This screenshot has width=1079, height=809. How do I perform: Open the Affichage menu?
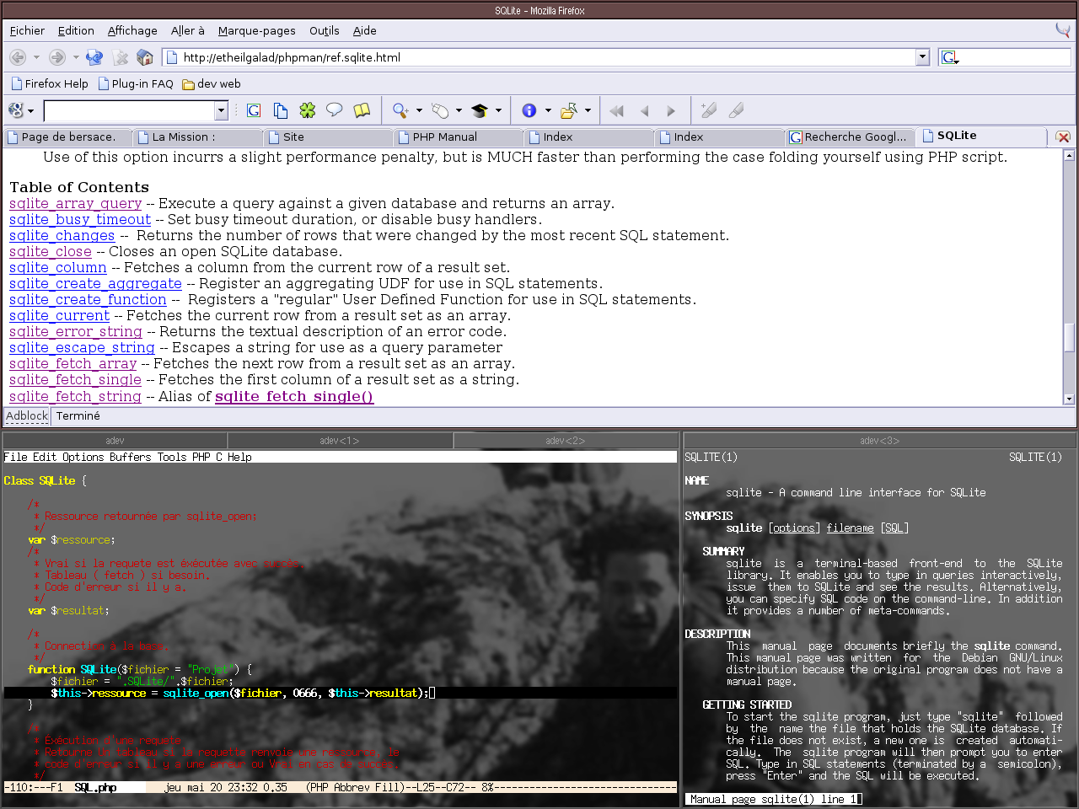tap(132, 30)
